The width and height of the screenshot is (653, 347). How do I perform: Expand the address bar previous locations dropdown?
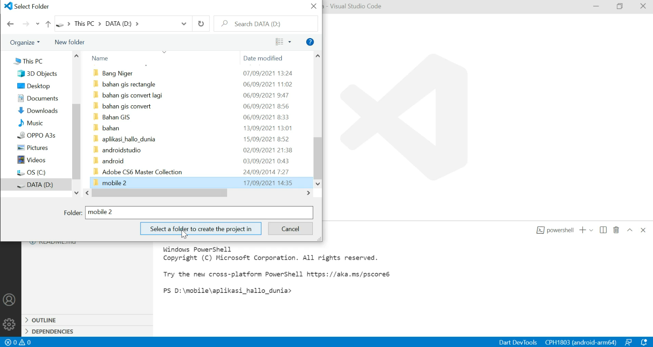tap(184, 24)
